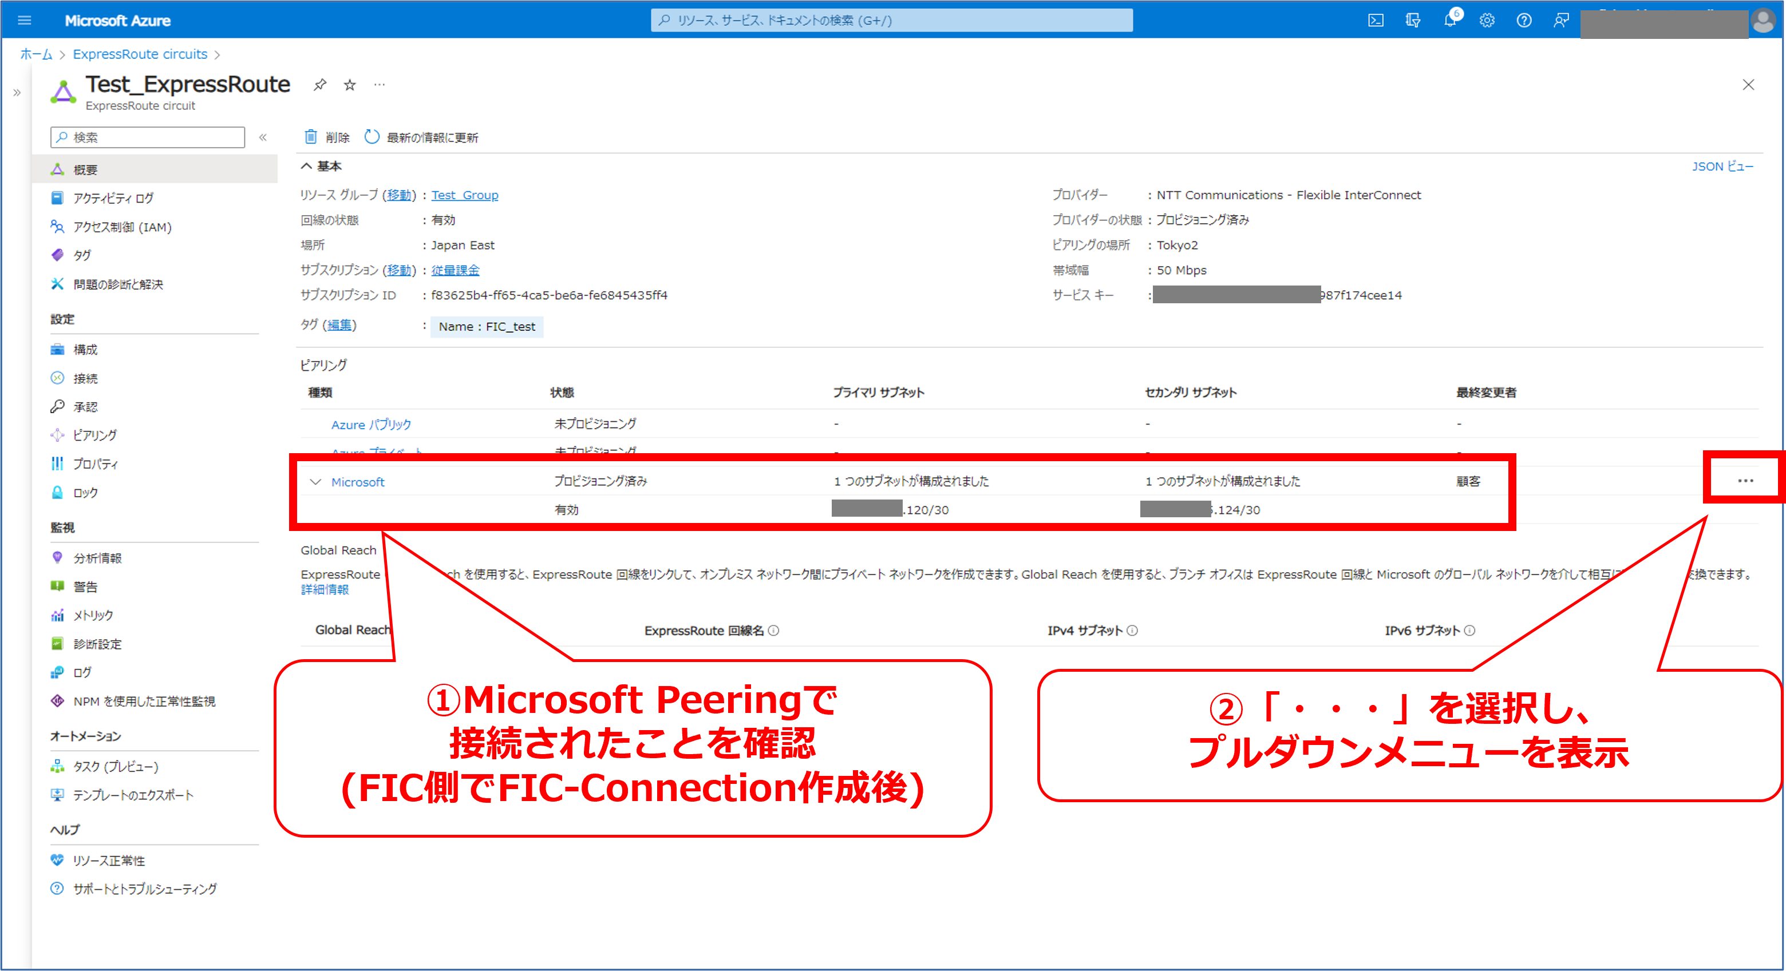1786x971 pixels.
Task: Open the Cloud Shell icon in header
Action: (1376, 20)
